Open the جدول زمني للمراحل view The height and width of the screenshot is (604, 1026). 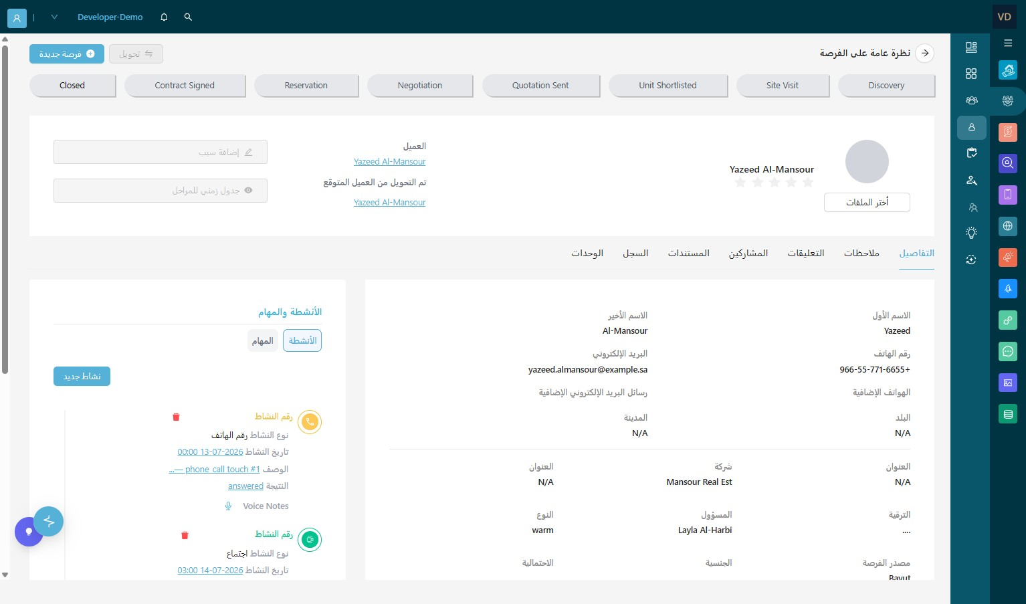coord(161,191)
